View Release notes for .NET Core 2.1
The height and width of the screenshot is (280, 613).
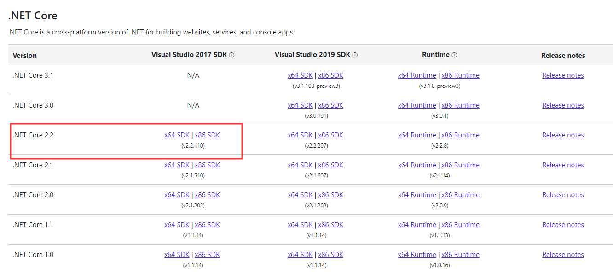pos(563,165)
